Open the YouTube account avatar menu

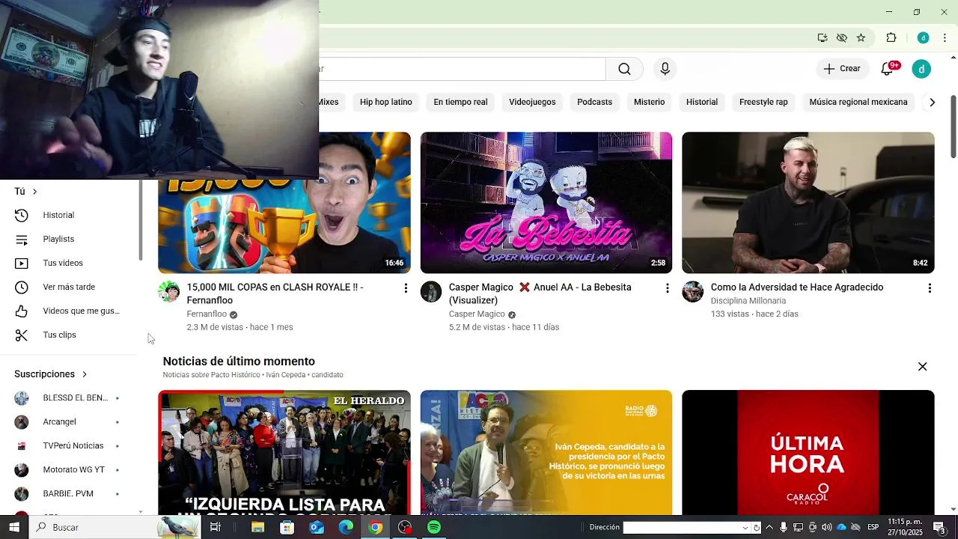pyautogui.click(x=921, y=69)
